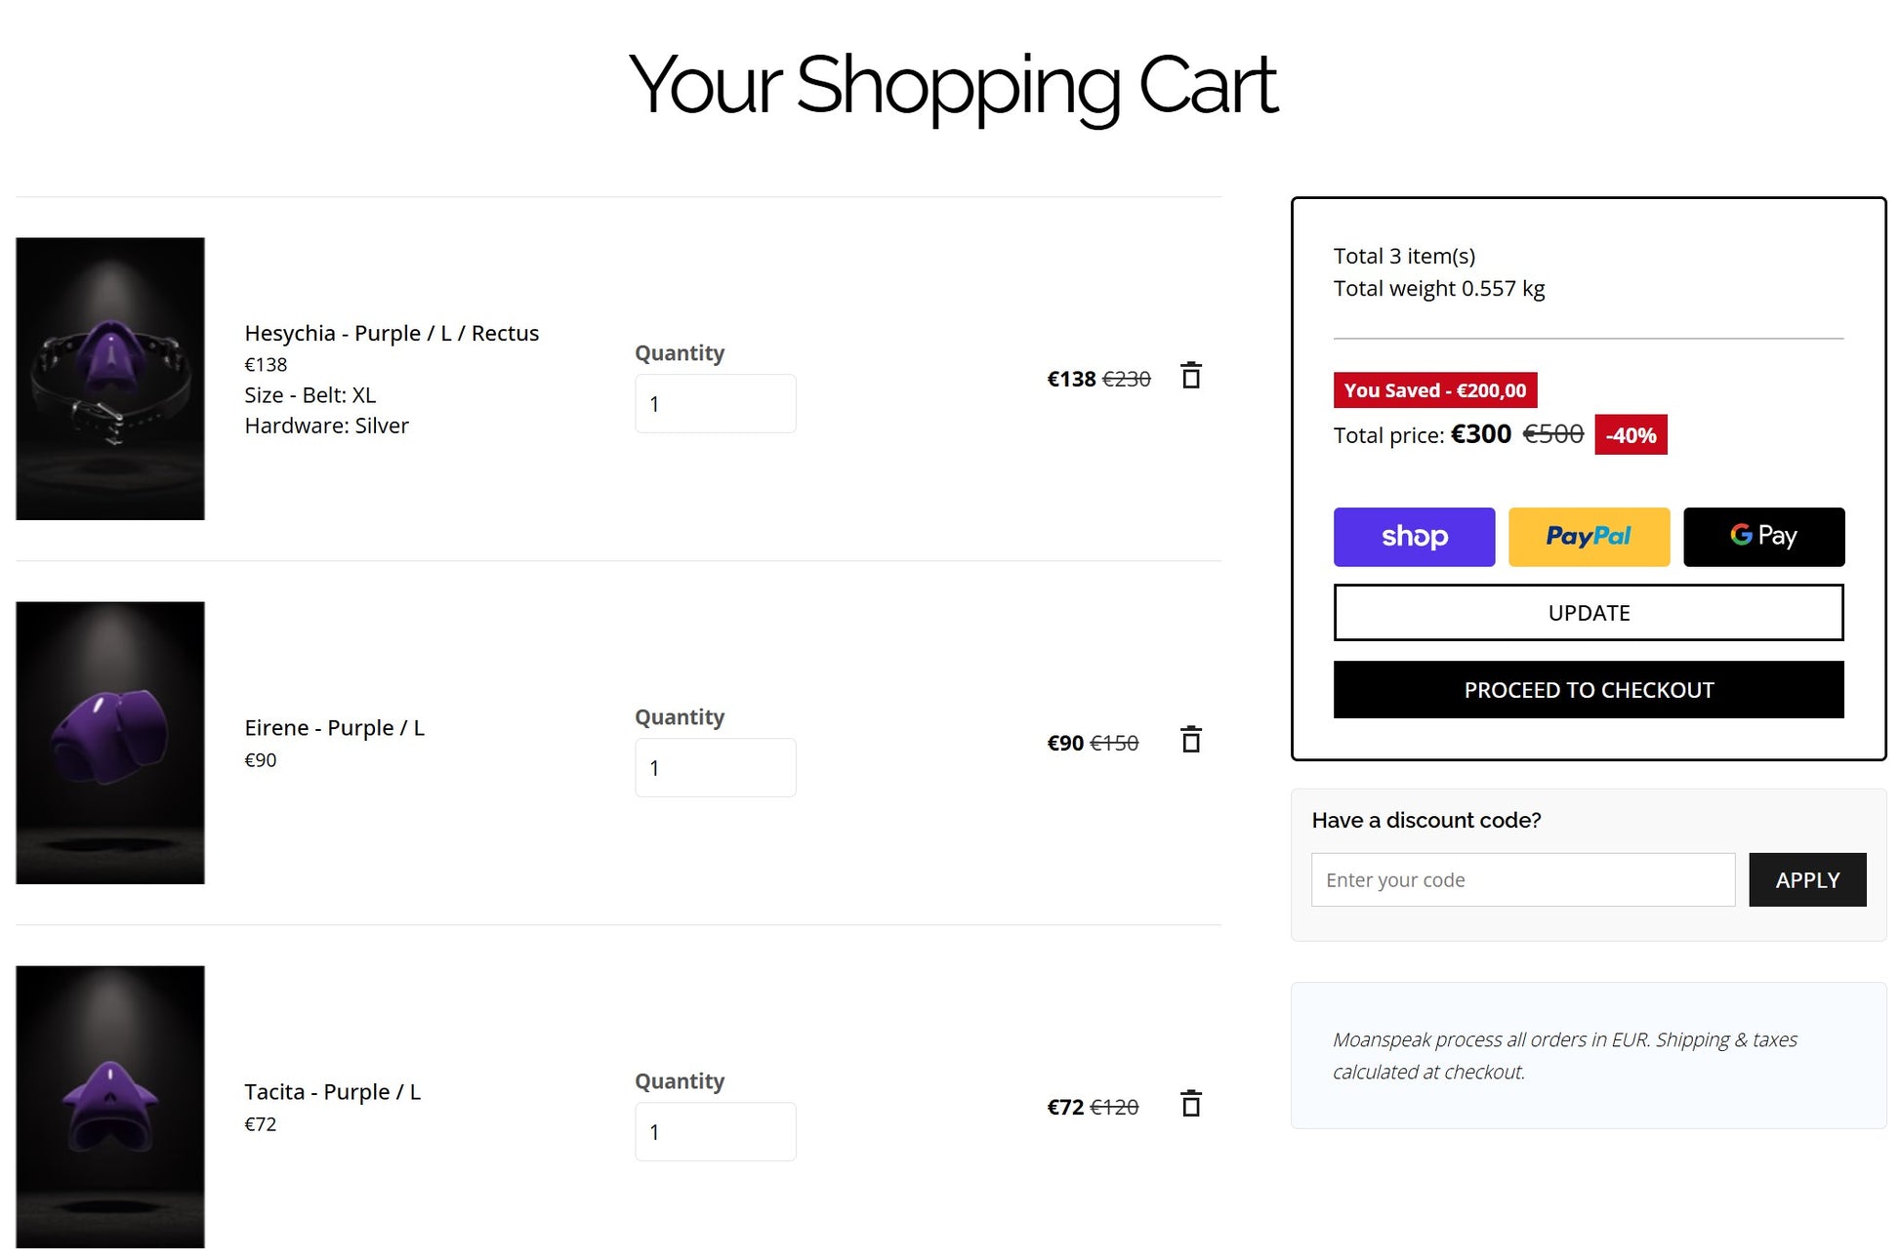This screenshot has width=1900, height=1260.
Task: Click trash icon for Tacita item
Action: click(x=1190, y=1104)
